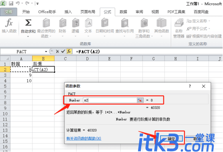Expand the Redo history dropdown
The image size is (223, 152).
(x=32, y=3)
